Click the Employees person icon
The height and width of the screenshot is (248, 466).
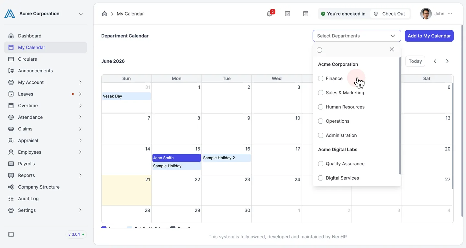11,152
